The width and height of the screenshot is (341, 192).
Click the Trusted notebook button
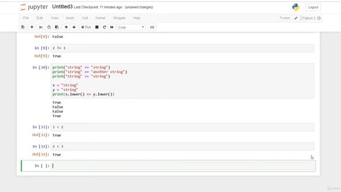[x=285, y=18]
